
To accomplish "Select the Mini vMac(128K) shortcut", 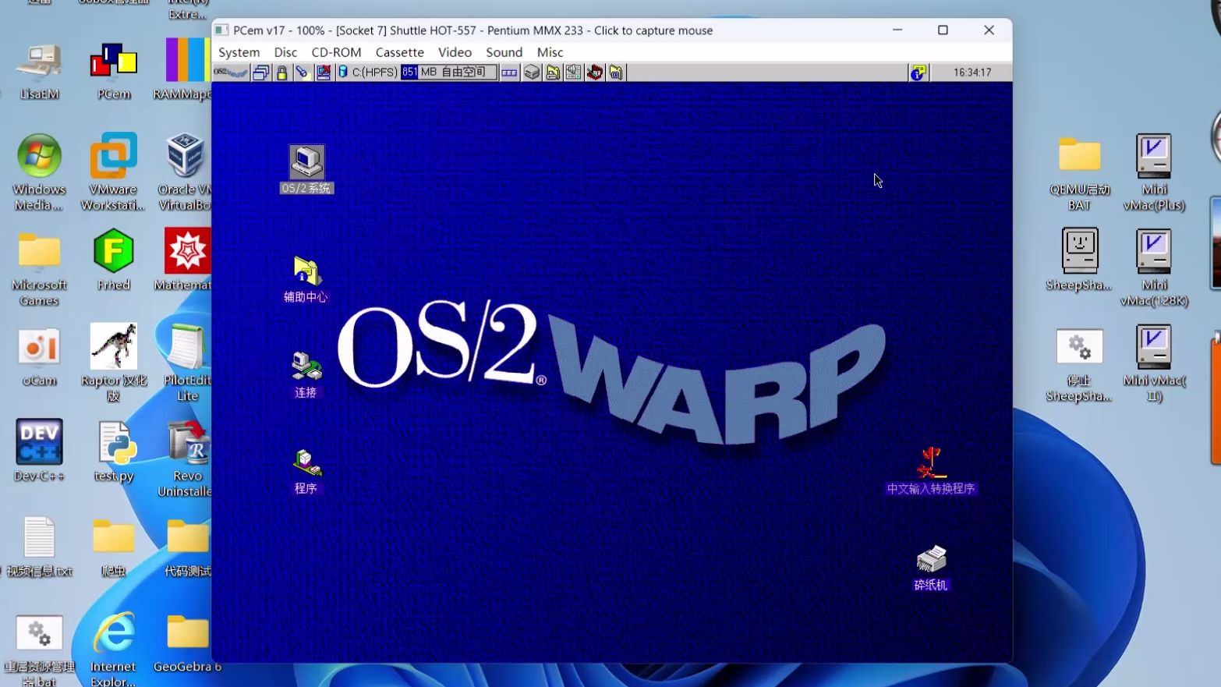I will pyautogui.click(x=1154, y=268).
